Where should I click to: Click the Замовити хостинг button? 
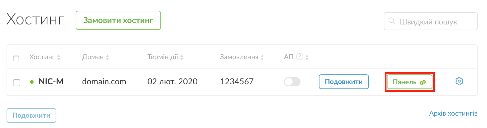pos(118,20)
